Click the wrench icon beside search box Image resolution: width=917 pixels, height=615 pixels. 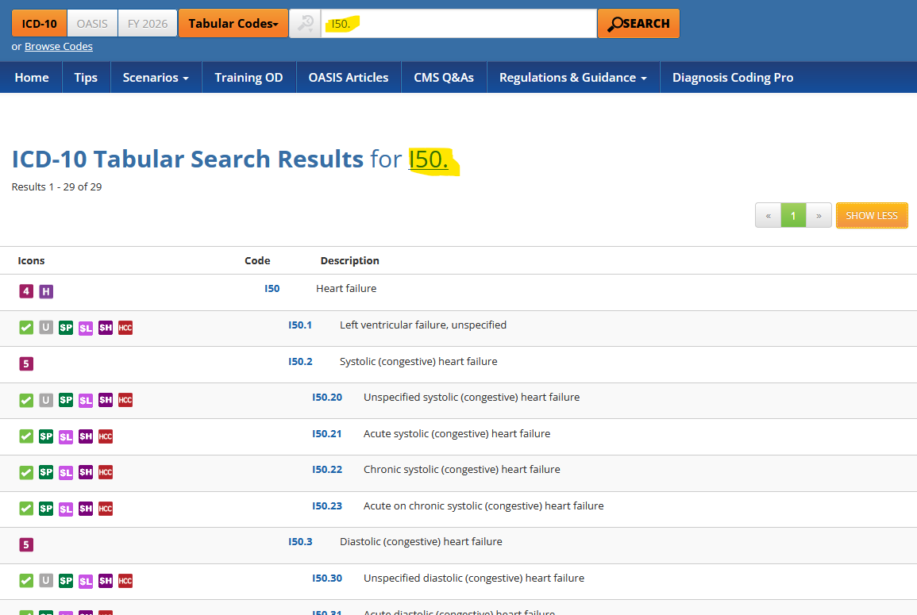click(305, 24)
